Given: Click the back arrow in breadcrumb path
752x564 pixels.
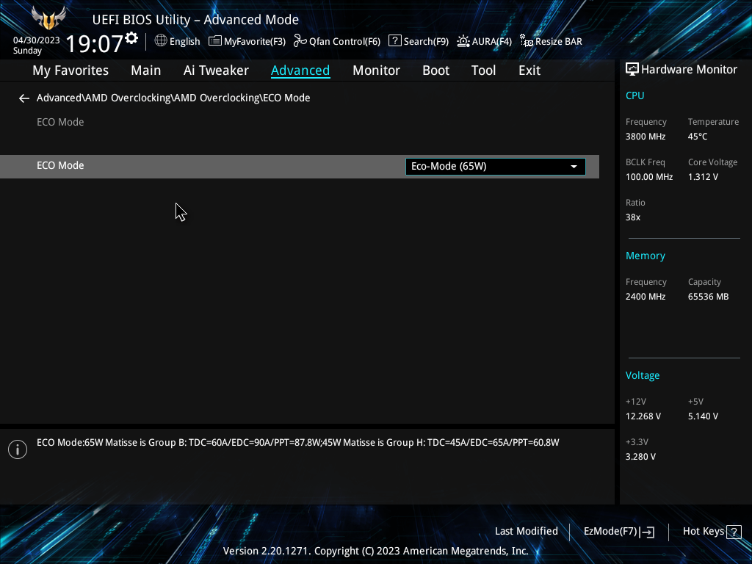Looking at the screenshot, I should (x=24, y=98).
